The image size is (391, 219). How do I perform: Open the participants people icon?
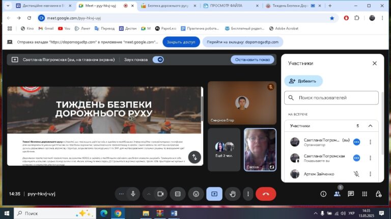[x=337, y=194]
